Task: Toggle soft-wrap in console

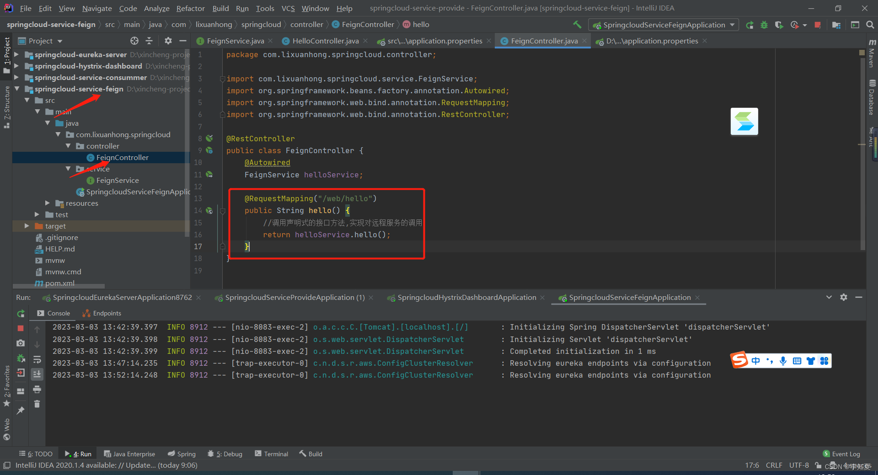Action: (x=37, y=359)
